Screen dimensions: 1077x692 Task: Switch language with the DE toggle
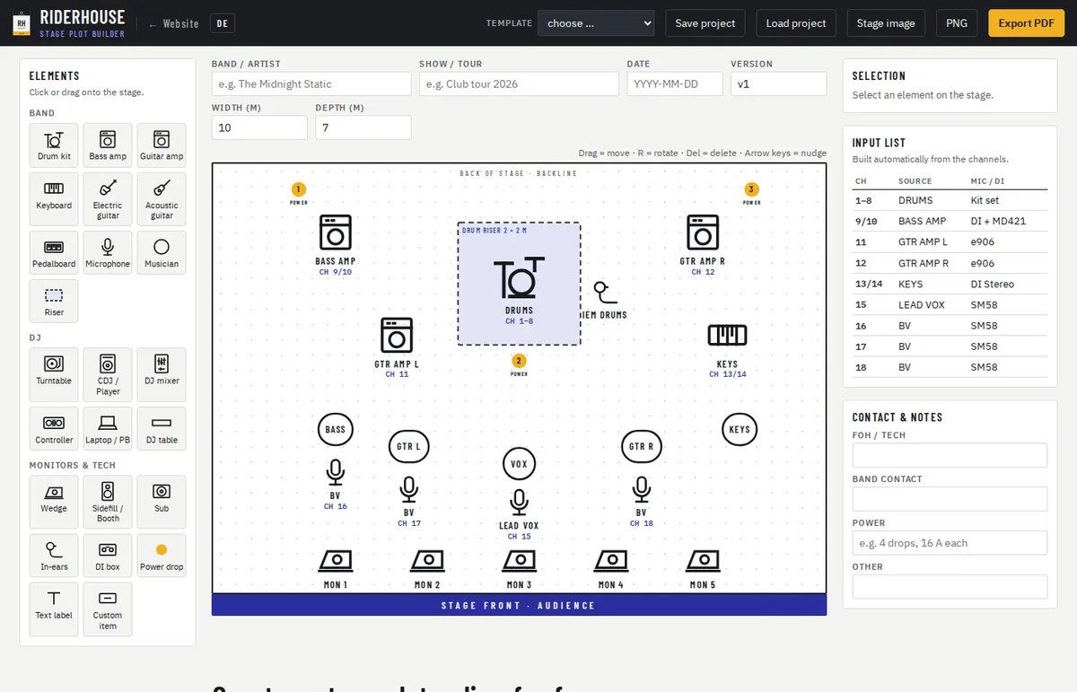[223, 23]
